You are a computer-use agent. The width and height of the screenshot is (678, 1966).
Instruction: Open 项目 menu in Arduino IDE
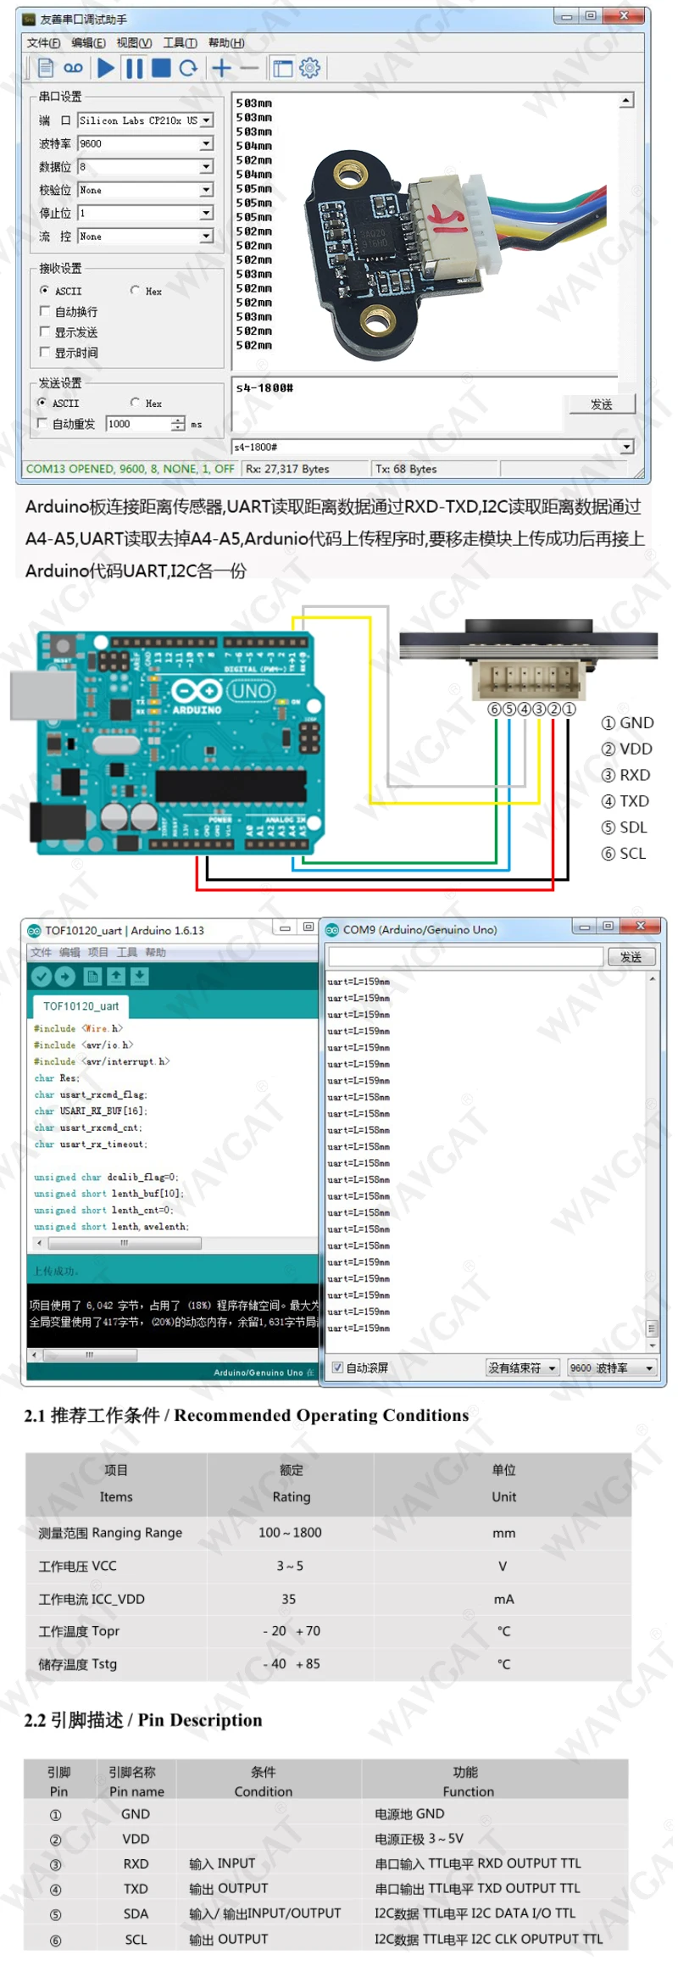pos(98,952)
